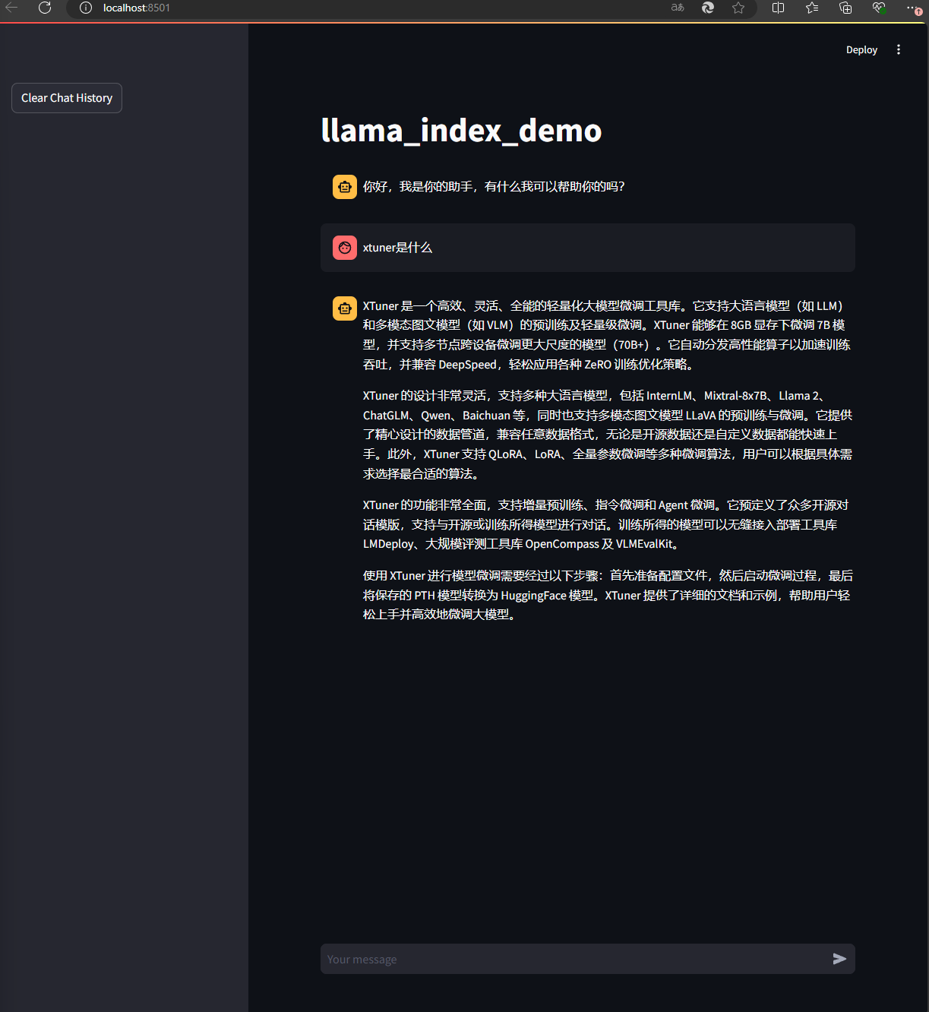The width and height of the screenshot is (929, 1012).
Task: Click the Your message input field
Action: (x=532, y=959)
